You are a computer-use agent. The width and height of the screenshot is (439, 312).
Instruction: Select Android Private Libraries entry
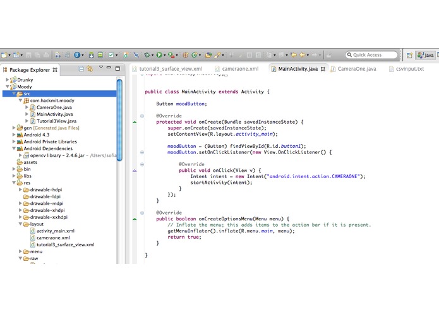click(50, 141)
